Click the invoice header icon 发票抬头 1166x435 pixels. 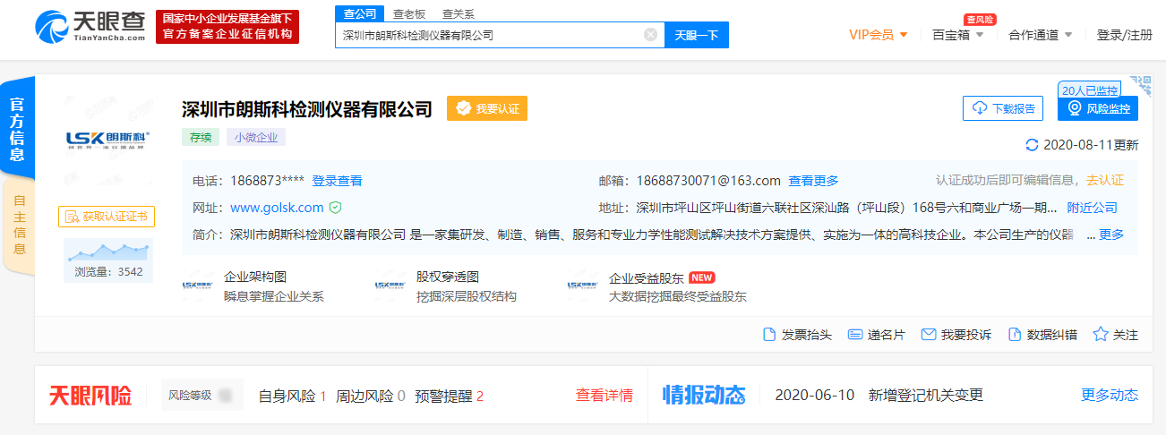[768, 335]
